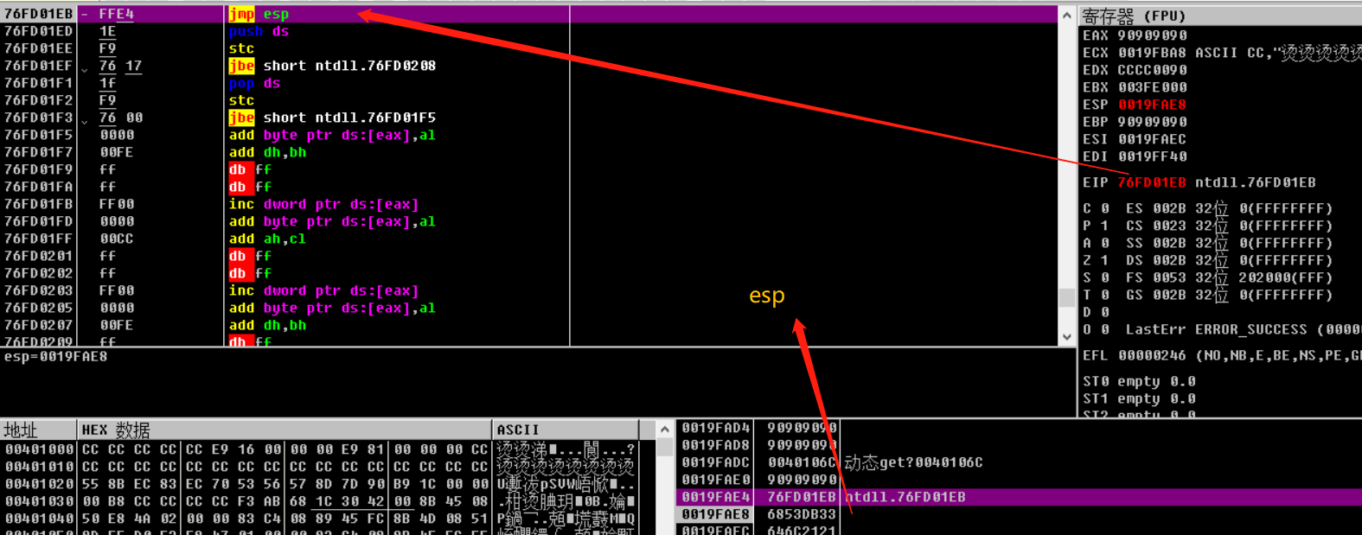Click the ASCII column header

click(565, 430)
